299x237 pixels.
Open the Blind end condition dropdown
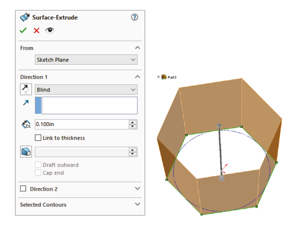(86, 89)
